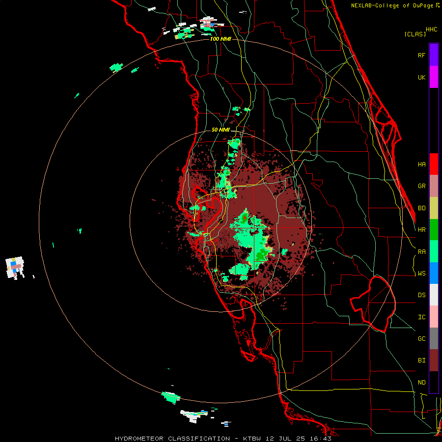Click the 100 NMI range ring label
Screen dimensions: 442x442
click(x=221, y=39)
